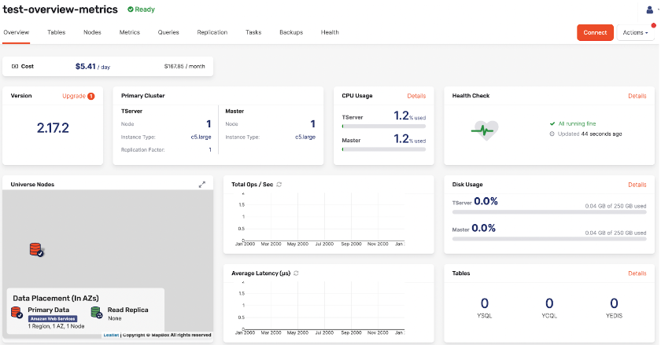The height and width of the screenshot is (345, 661).
Task: Click the Cost money icon
Action: point(14,67)
